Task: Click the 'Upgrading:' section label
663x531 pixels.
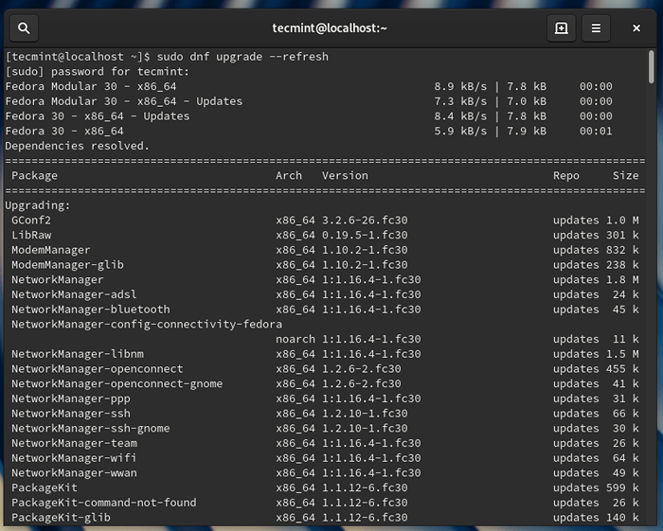Action: coord(37,205)
